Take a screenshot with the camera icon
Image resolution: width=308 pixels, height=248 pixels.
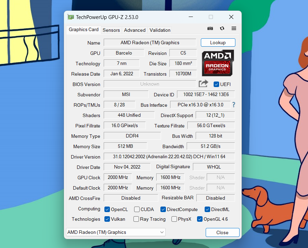pos(210,28)
